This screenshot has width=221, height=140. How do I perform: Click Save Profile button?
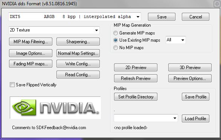[x=195, y=97]
